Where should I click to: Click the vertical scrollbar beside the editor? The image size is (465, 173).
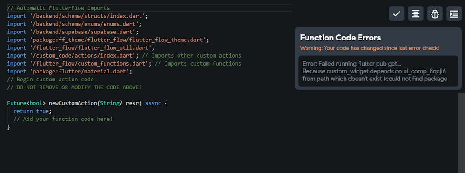pos(461,133)
